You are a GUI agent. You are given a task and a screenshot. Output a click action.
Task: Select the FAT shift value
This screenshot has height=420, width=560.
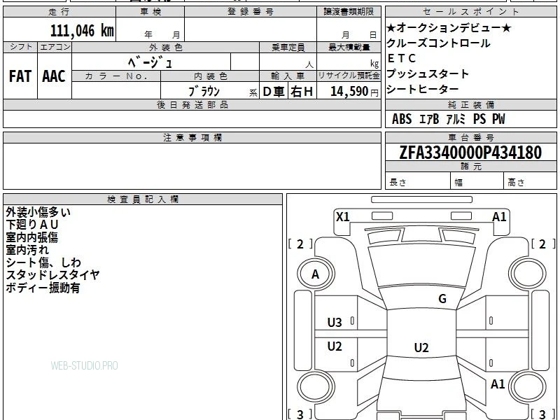click(20, 76)
